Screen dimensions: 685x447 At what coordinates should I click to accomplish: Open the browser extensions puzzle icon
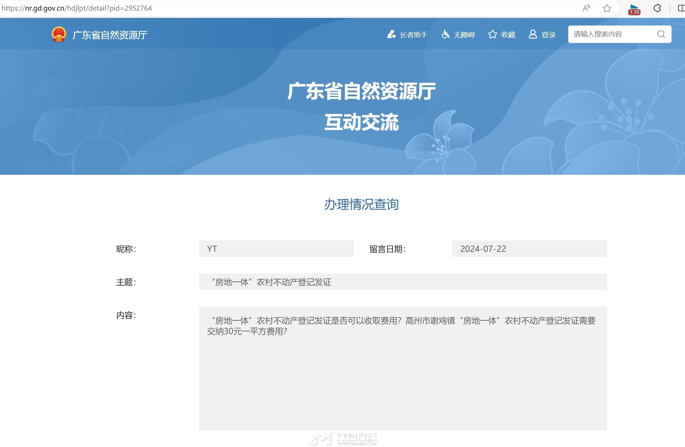(x=657, y=8)
